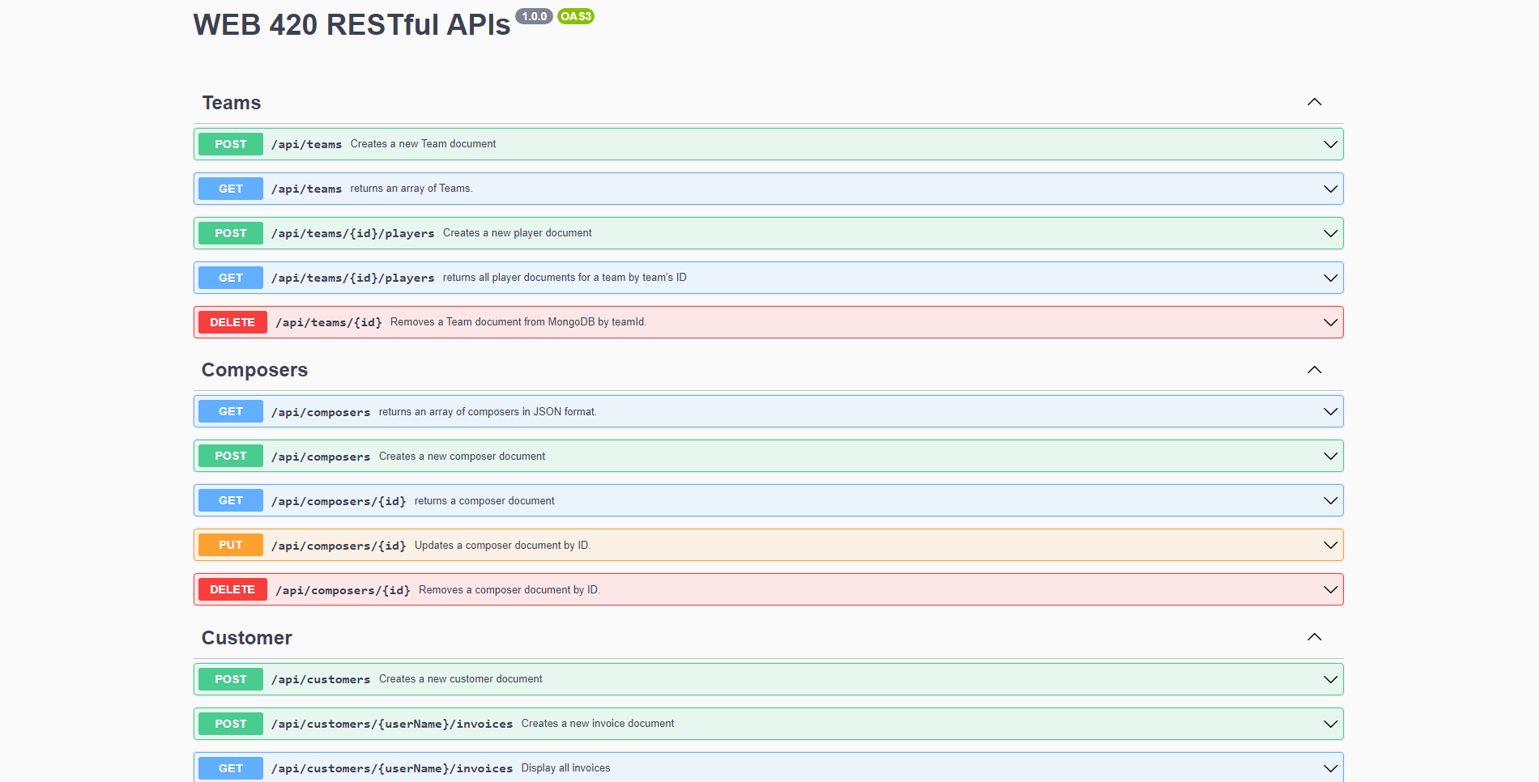Image resolution: width=1539 pixels, height=782 pixels.
Task: Click POST badge for customers invoices
Action: tap(231, 724)
